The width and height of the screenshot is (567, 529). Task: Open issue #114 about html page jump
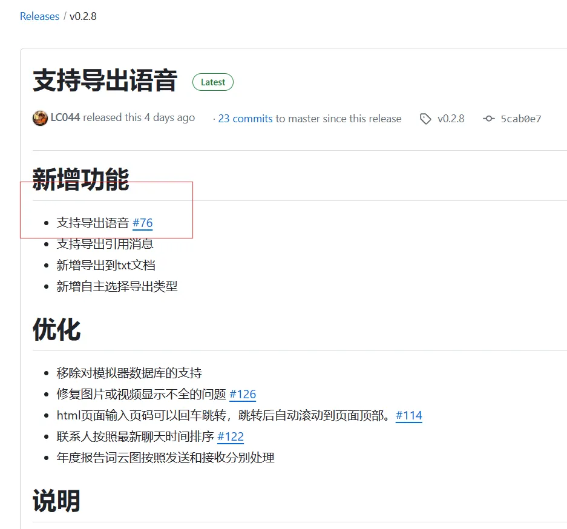click(409, 416)
